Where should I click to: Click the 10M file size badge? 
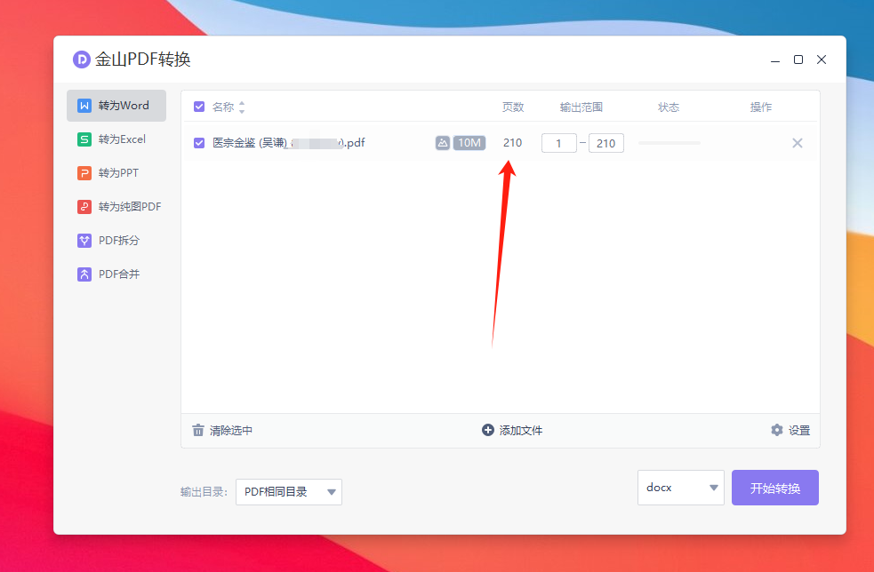tap(469, 143)
